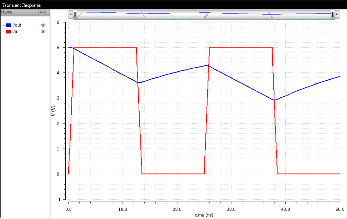Screen dimensions: 347x219
Task: Click the 6 label on voltage axis
Action: [x=58, y=22]
